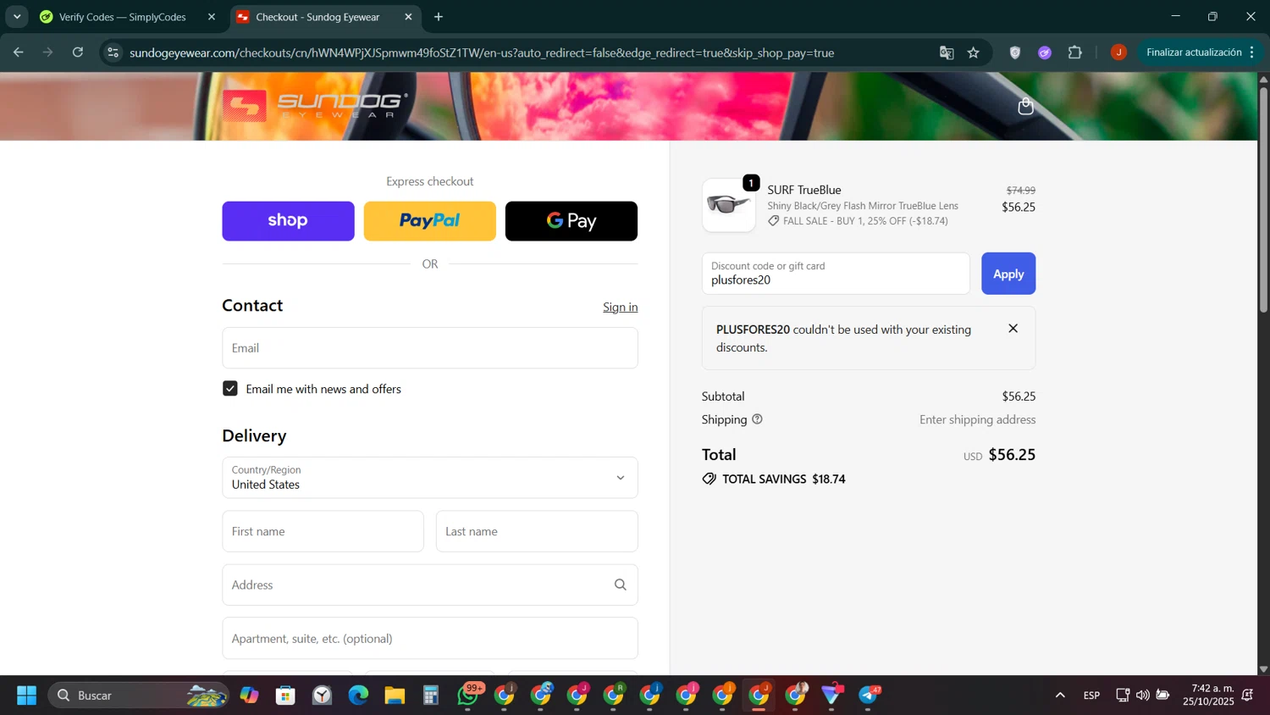Bookmark this page with the star icon

click(974, 53)
